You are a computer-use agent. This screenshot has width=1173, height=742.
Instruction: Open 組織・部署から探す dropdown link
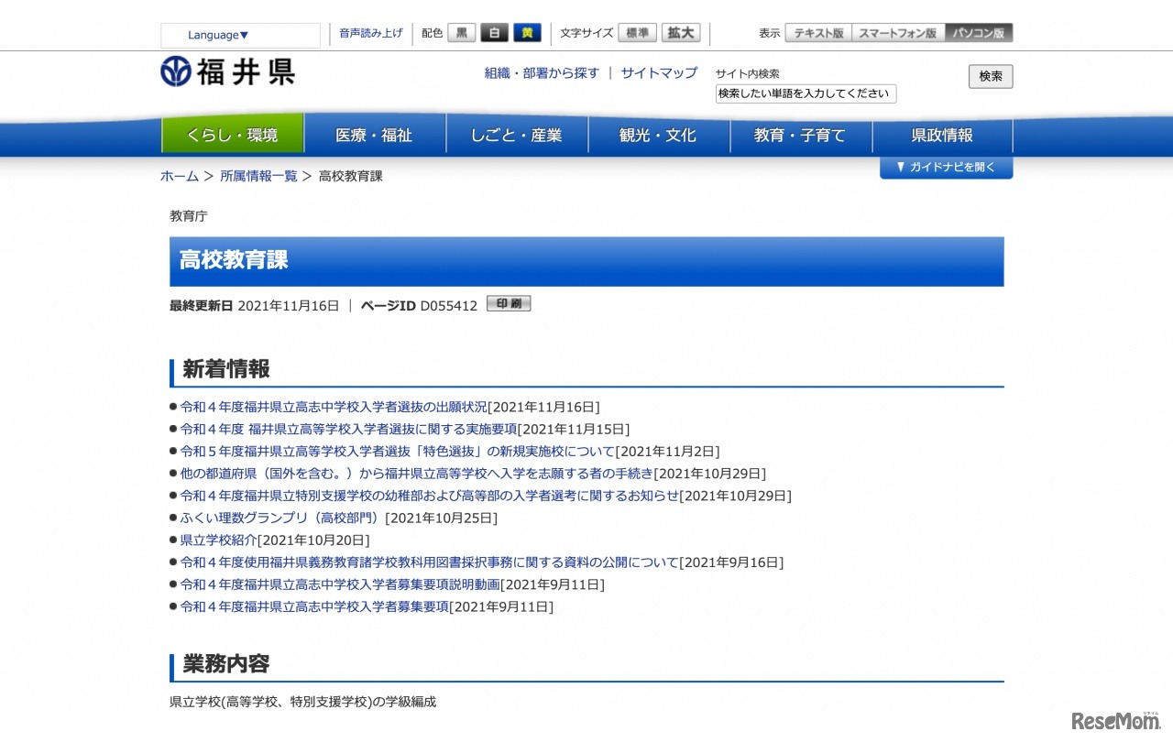[x=542, y=72]
